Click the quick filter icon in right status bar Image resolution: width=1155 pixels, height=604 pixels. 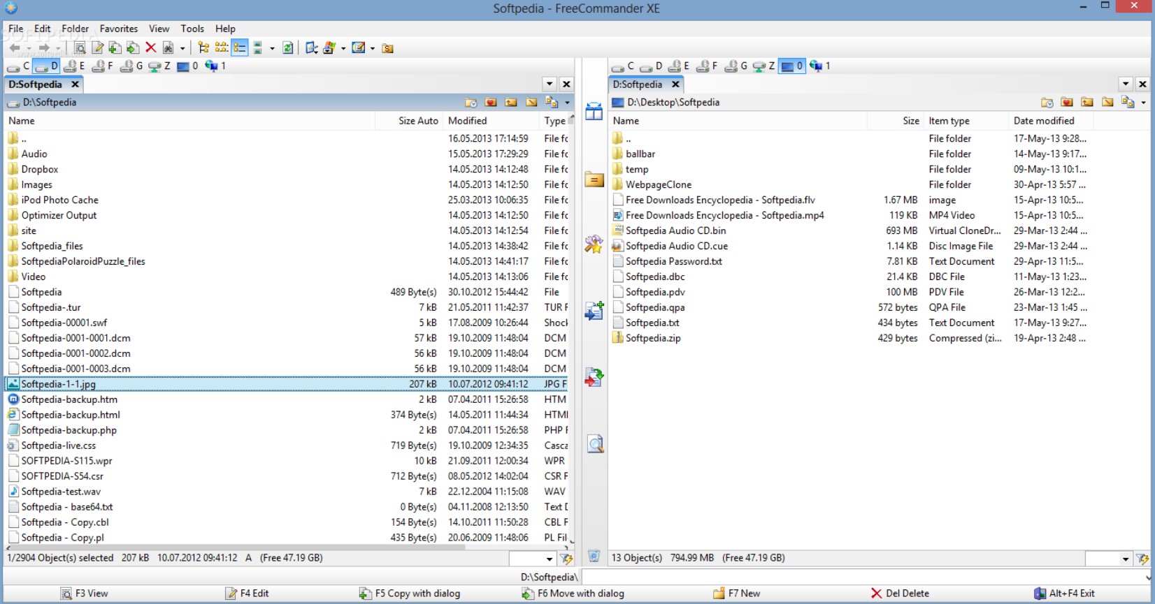pyautogui.click(x=1142, y=559)
